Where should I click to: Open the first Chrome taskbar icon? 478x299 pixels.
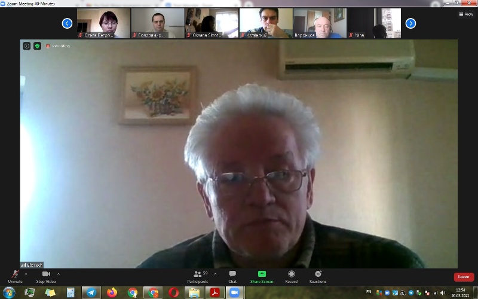coord(133,293)
